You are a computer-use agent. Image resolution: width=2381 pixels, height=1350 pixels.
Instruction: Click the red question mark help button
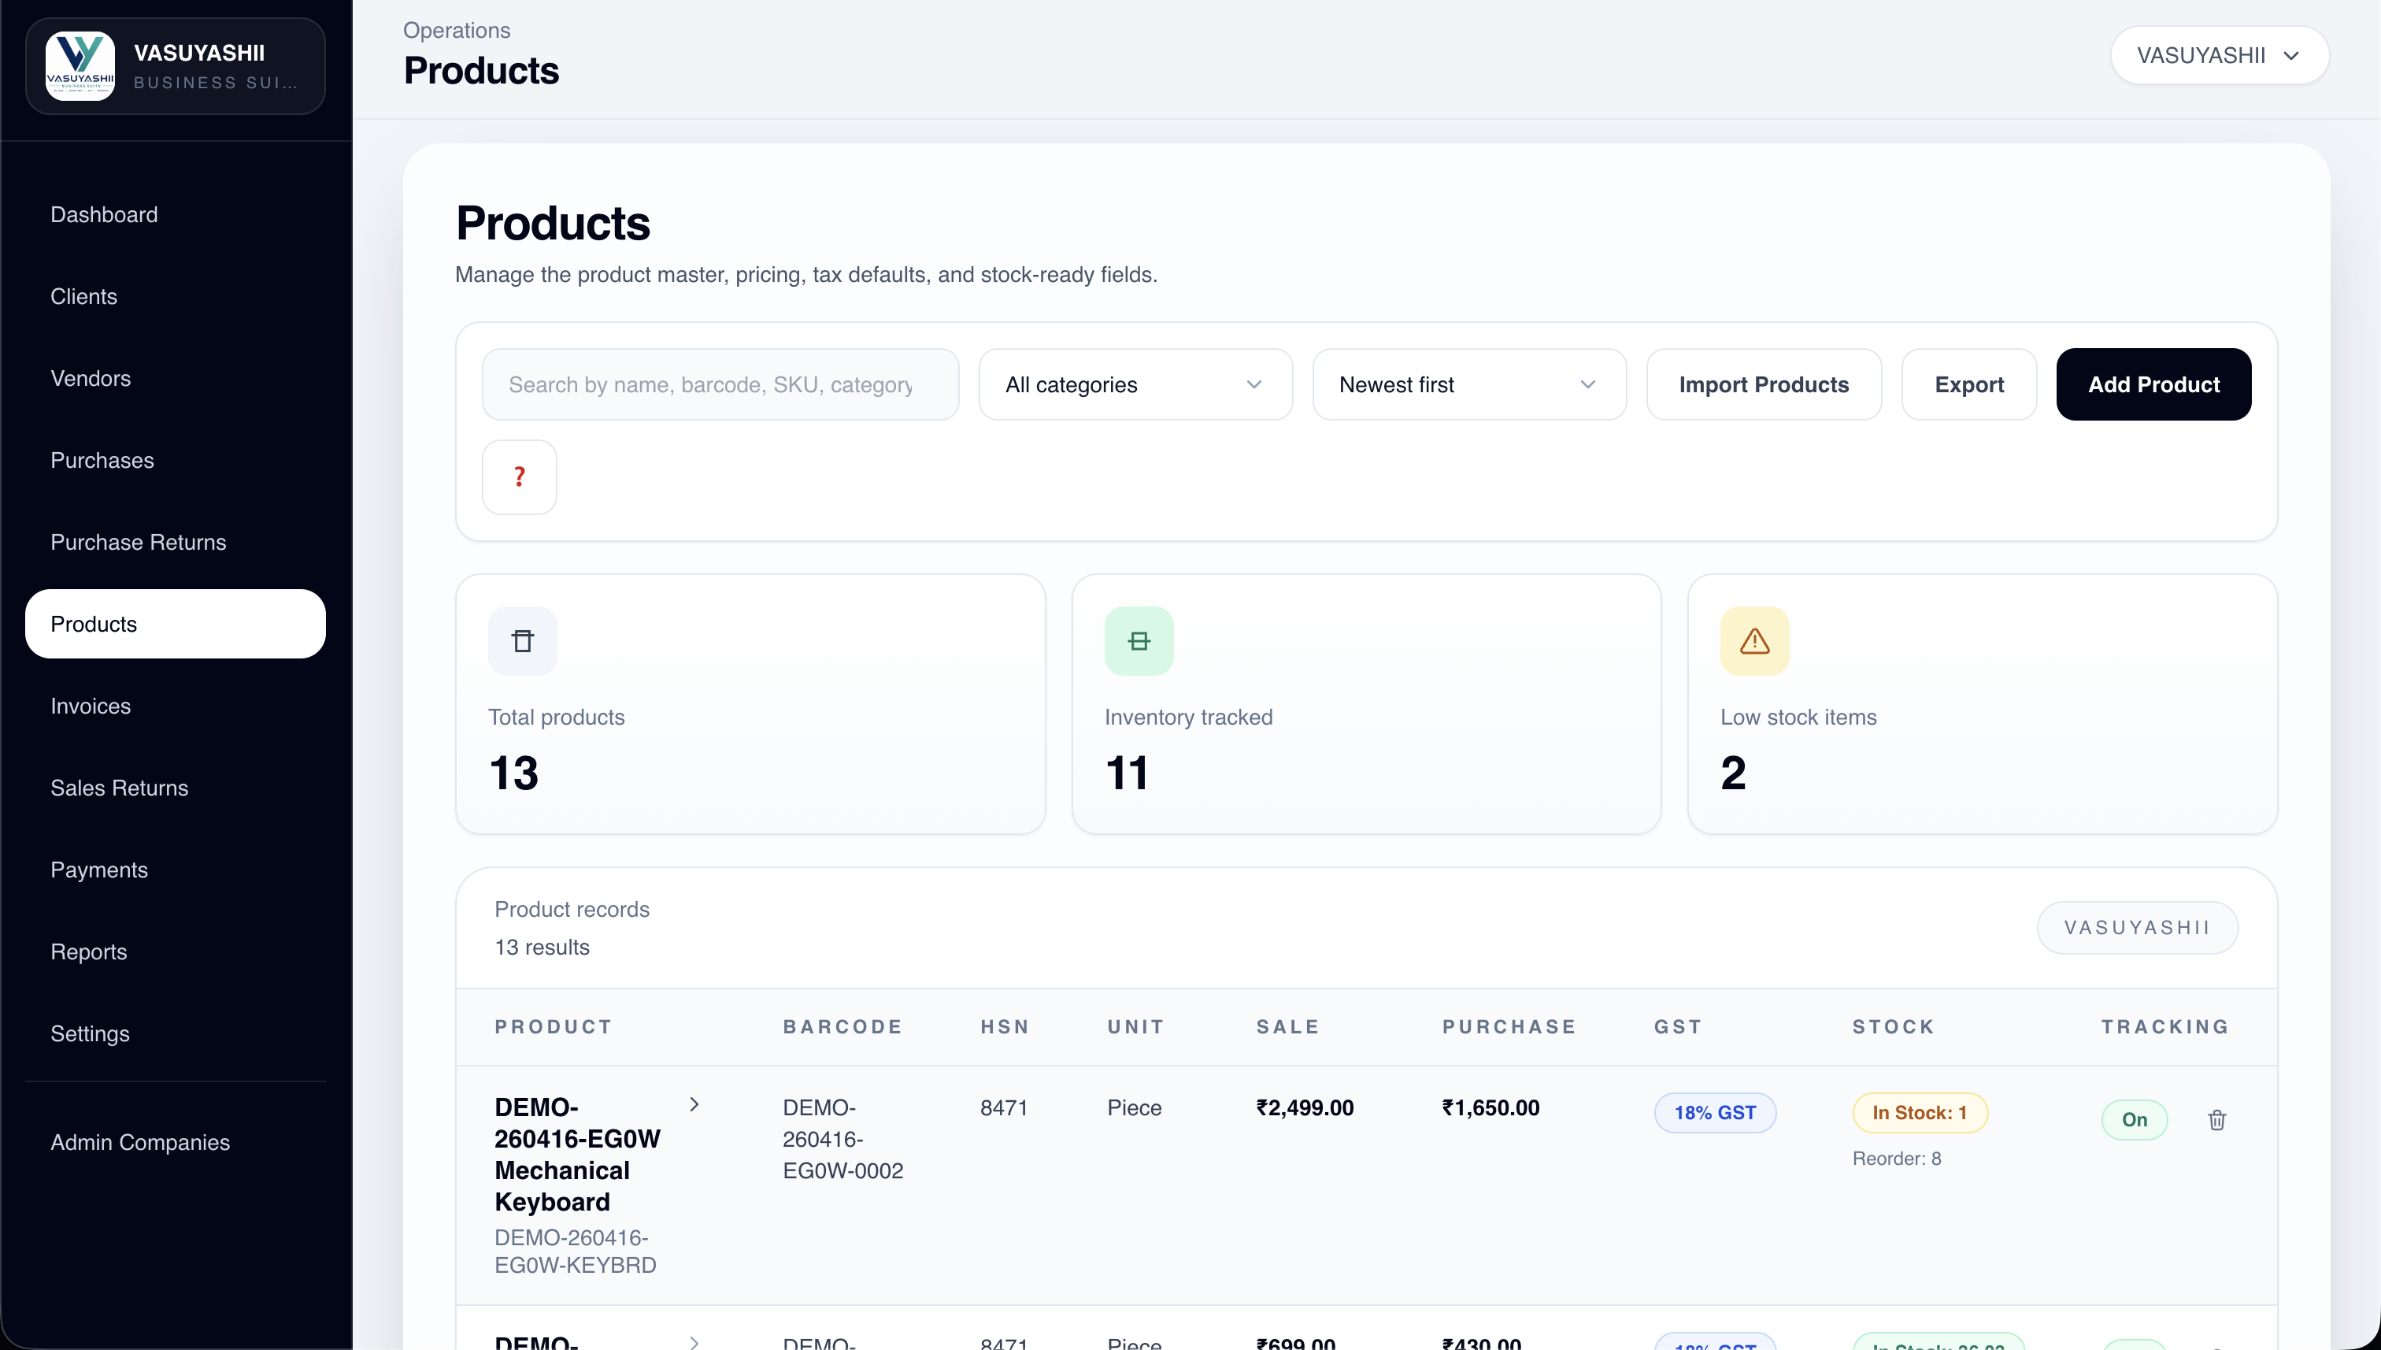coord(519,477)
